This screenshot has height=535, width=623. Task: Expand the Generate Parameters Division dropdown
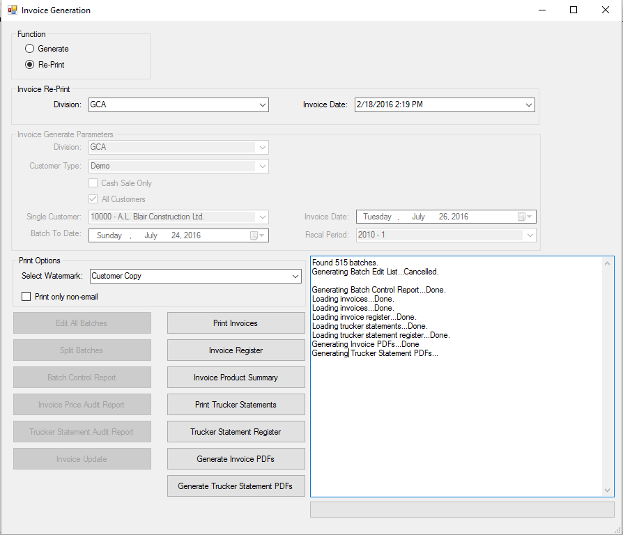pyautogui.click(x=178, y=148)
